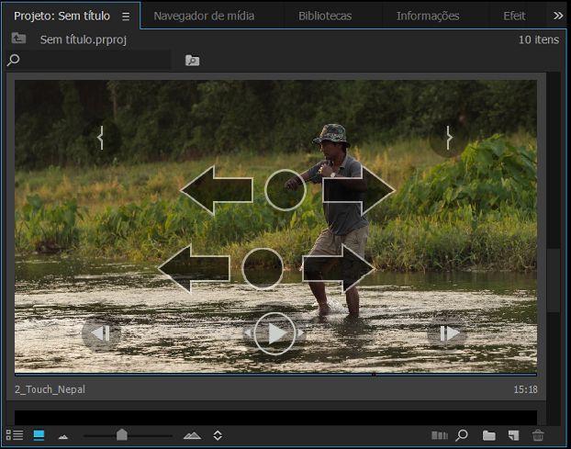Click the Mark Out brace on thumbnail
Screen dimensions: 571x449
click(x=449, y=138)
